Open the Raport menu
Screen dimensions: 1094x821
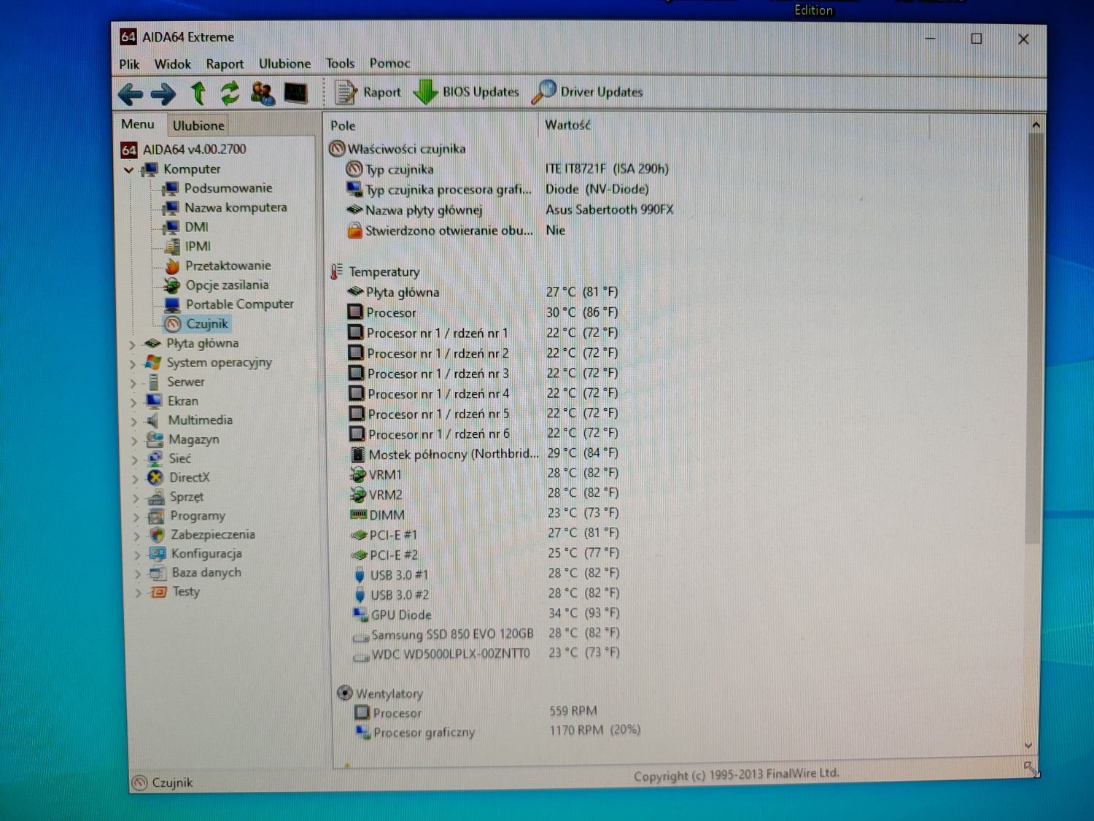point(225,64)
